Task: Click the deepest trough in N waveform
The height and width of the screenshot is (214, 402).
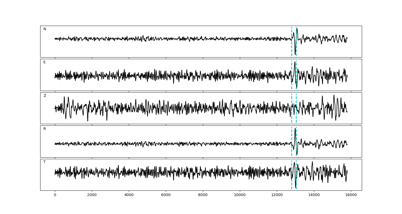Action: point(295,55)
